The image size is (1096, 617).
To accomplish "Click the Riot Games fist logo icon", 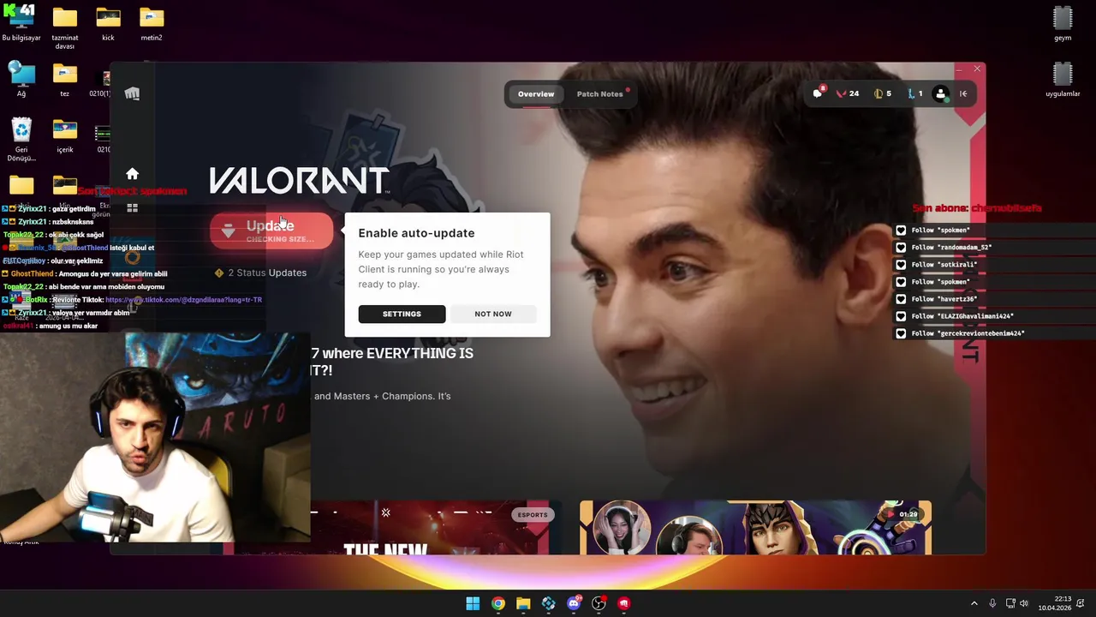I will pyautogui.click(x=132, y=93).
